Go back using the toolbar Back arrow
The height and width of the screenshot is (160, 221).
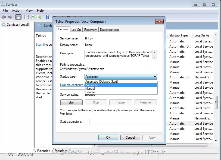click(x=4, y=17)
